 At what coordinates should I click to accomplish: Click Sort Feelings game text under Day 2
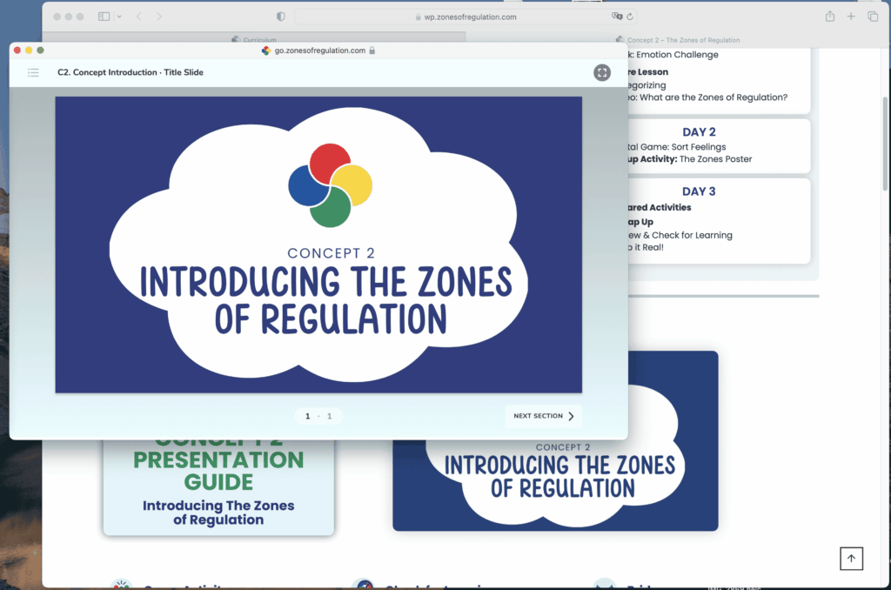coord(699,147)
